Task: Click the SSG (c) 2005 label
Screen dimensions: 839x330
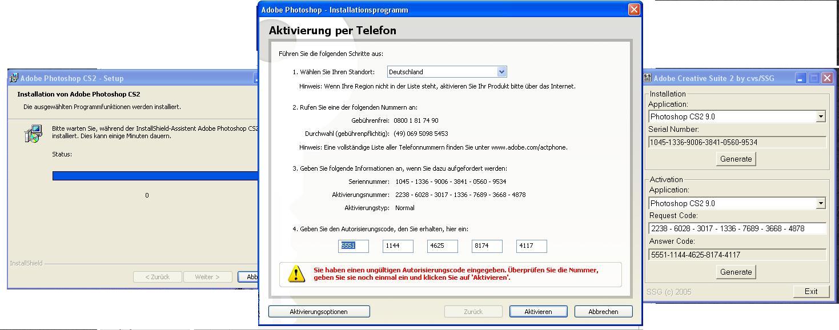Action: click(x=669, y=292)
